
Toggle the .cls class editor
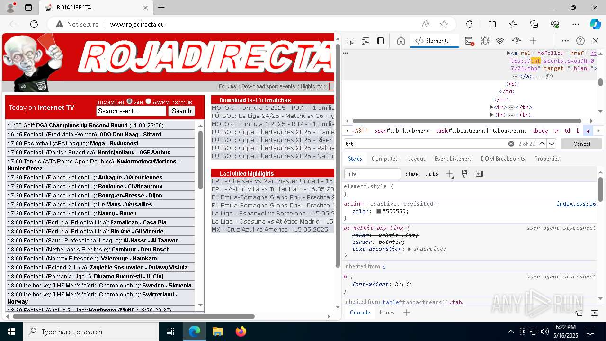click(x=432, y=174)
